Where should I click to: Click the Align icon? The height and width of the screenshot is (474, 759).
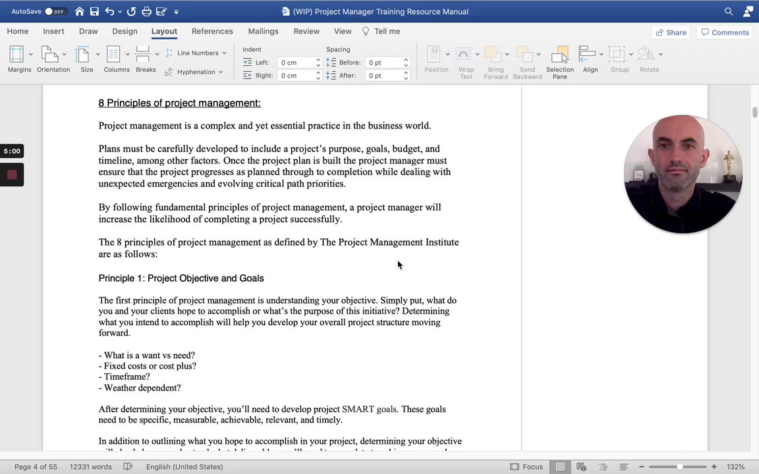coord(587,54)
